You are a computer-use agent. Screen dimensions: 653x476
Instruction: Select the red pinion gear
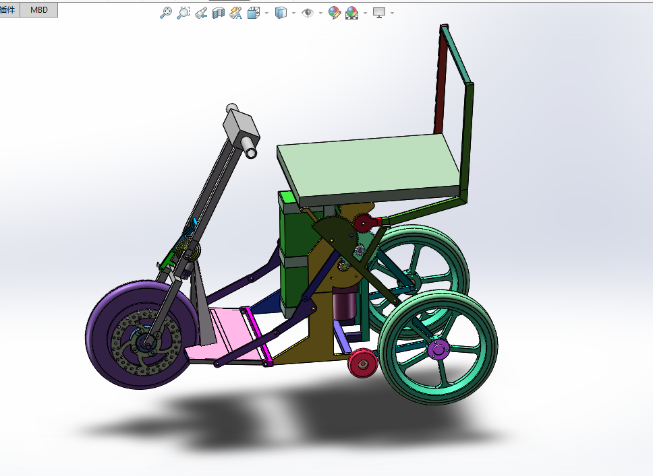(364, 224)
